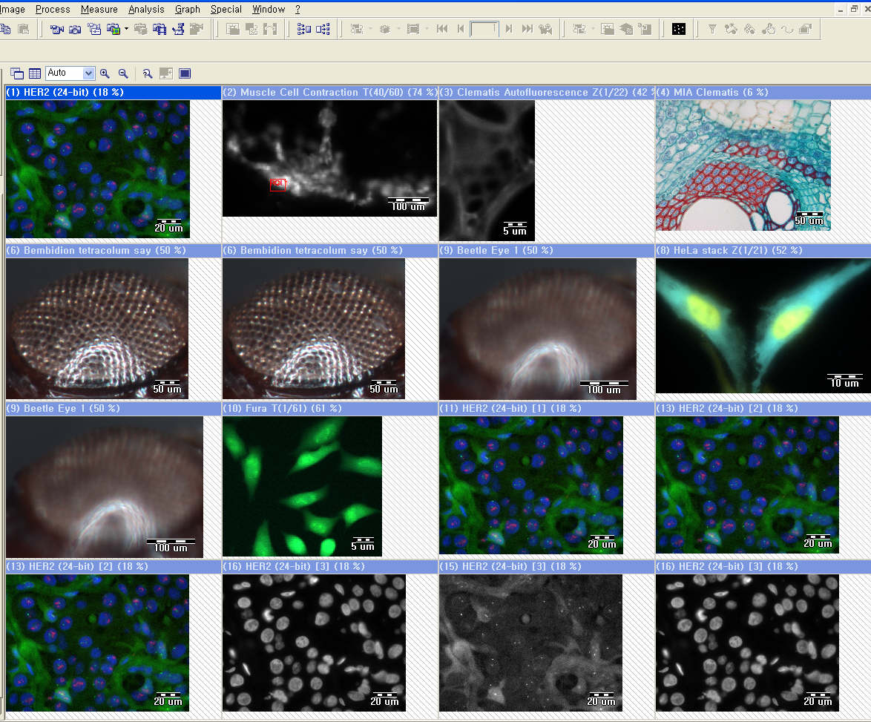This screenshot has width=871, height=722.
Task: Open the Analysis menu
Action: [x=146, y=10]
